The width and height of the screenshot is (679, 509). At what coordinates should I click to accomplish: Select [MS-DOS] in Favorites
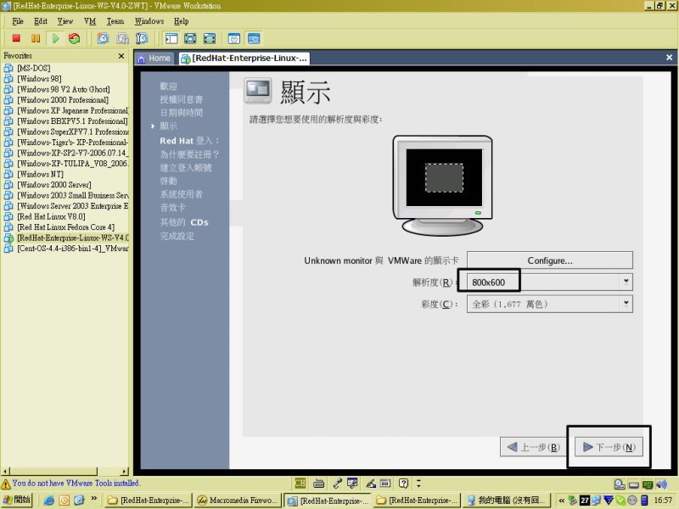coord(34,69)
